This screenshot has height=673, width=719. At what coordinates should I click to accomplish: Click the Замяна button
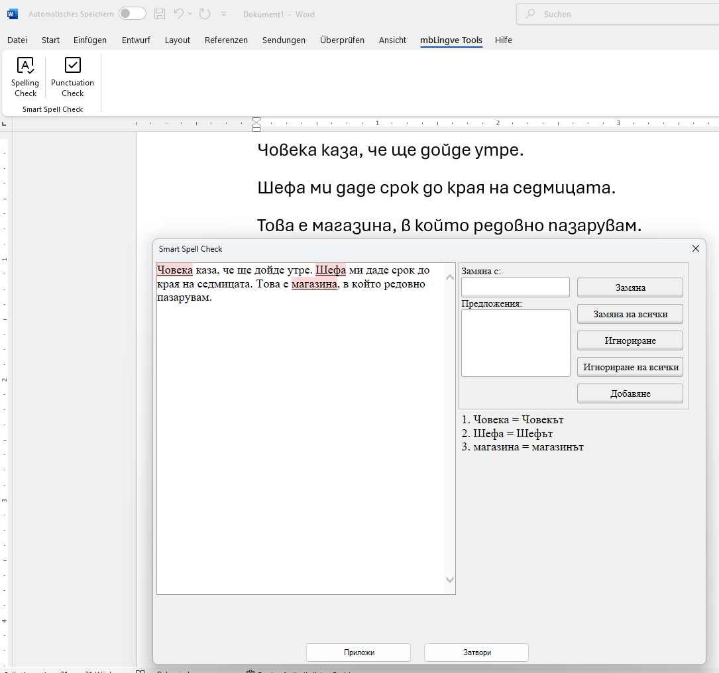630,287
